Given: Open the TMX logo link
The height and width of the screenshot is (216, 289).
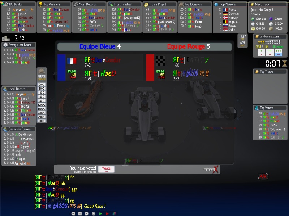Looking at the screenshot, I should (211, 169).
